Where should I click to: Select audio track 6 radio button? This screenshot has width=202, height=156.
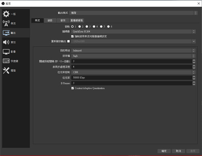pos(108,27)
